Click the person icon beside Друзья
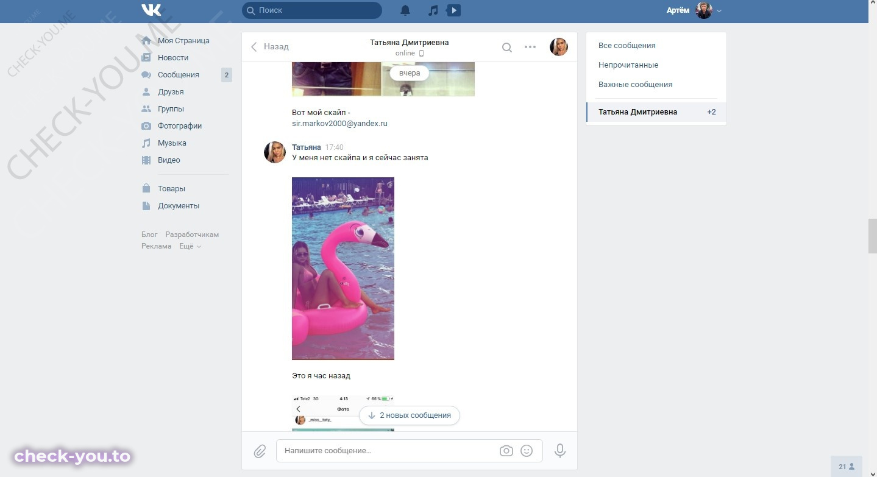Screen dimensions: 877x477 tap(146, 92)
